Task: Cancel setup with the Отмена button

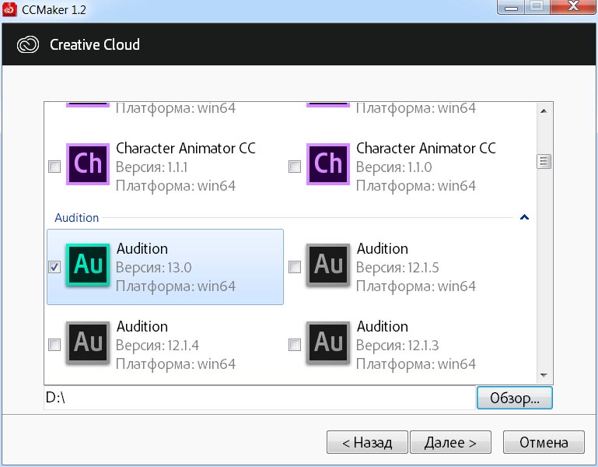Action: point(544,442)
